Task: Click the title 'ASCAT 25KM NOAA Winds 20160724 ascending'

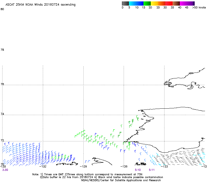Action: [x=40, y=5]
